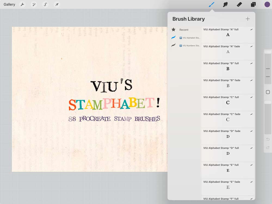Choose the Alphabet Stamp "E" fade brush
Image resolution: width=272 pixels, height=204 pixels.
click(228, 187)
